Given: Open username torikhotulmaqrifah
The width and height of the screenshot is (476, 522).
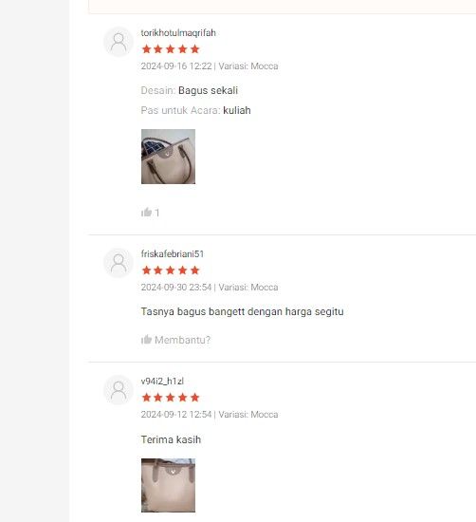Looking at the screenshot, I should click(x=178, y=32).
